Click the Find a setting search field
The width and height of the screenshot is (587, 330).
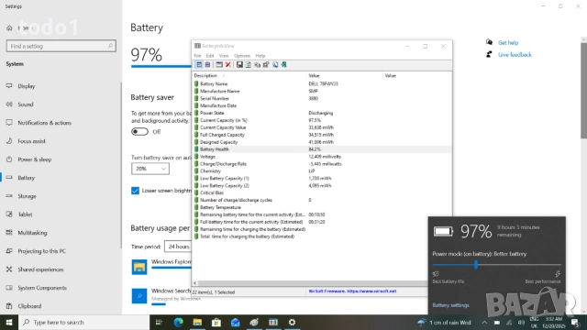[x=61, y=46]
